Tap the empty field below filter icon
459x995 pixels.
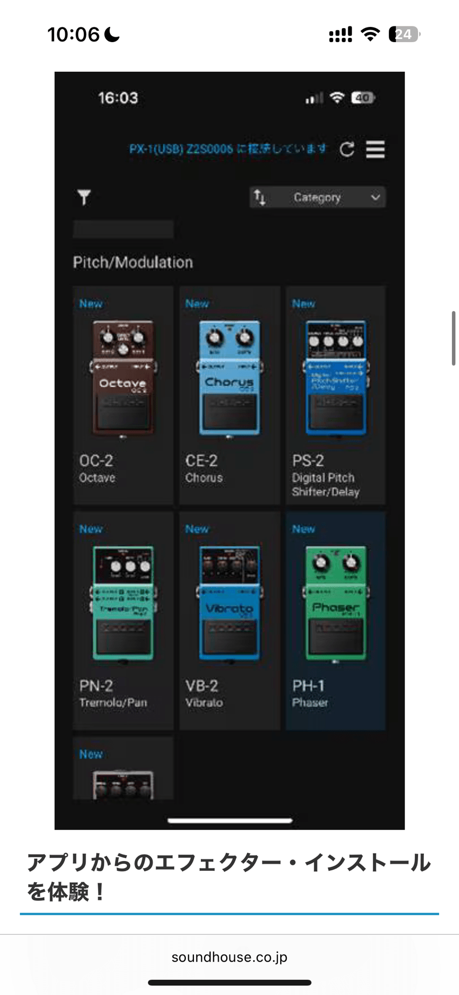pos(123,229)
